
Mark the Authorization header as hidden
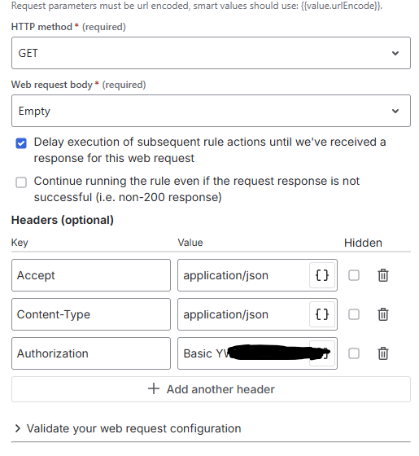click(x=354, y=353)
